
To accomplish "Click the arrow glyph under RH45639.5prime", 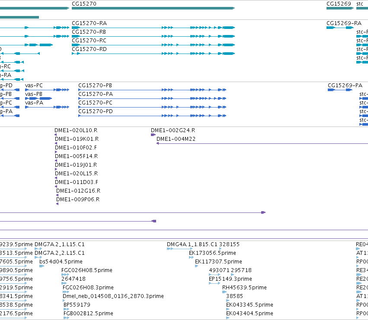I will pos(224,292).
